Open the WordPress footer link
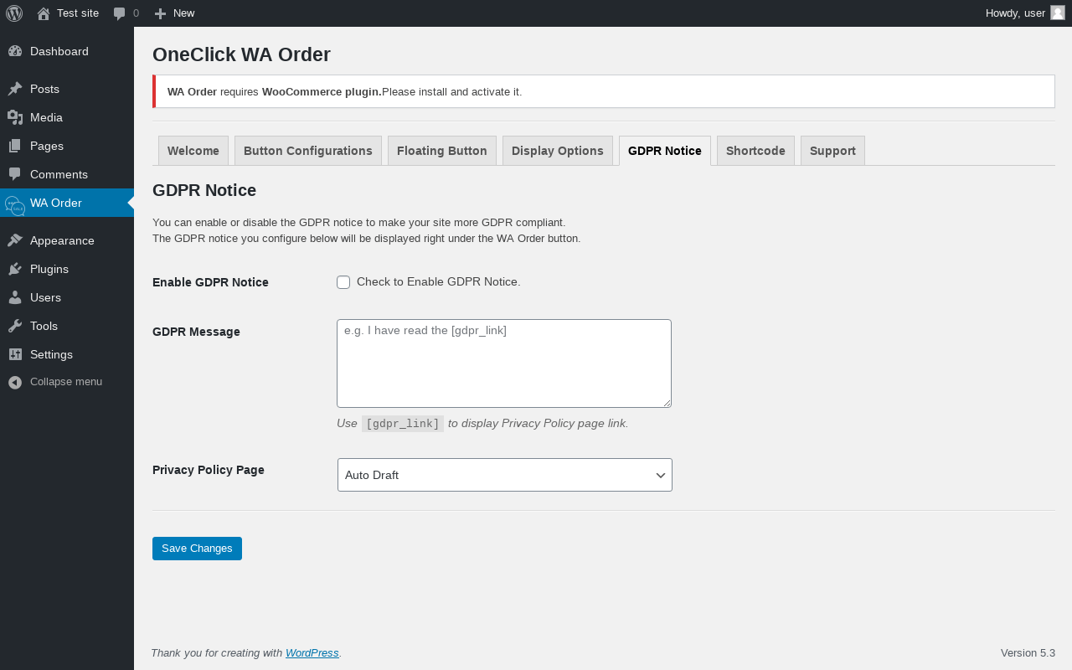 312,653
